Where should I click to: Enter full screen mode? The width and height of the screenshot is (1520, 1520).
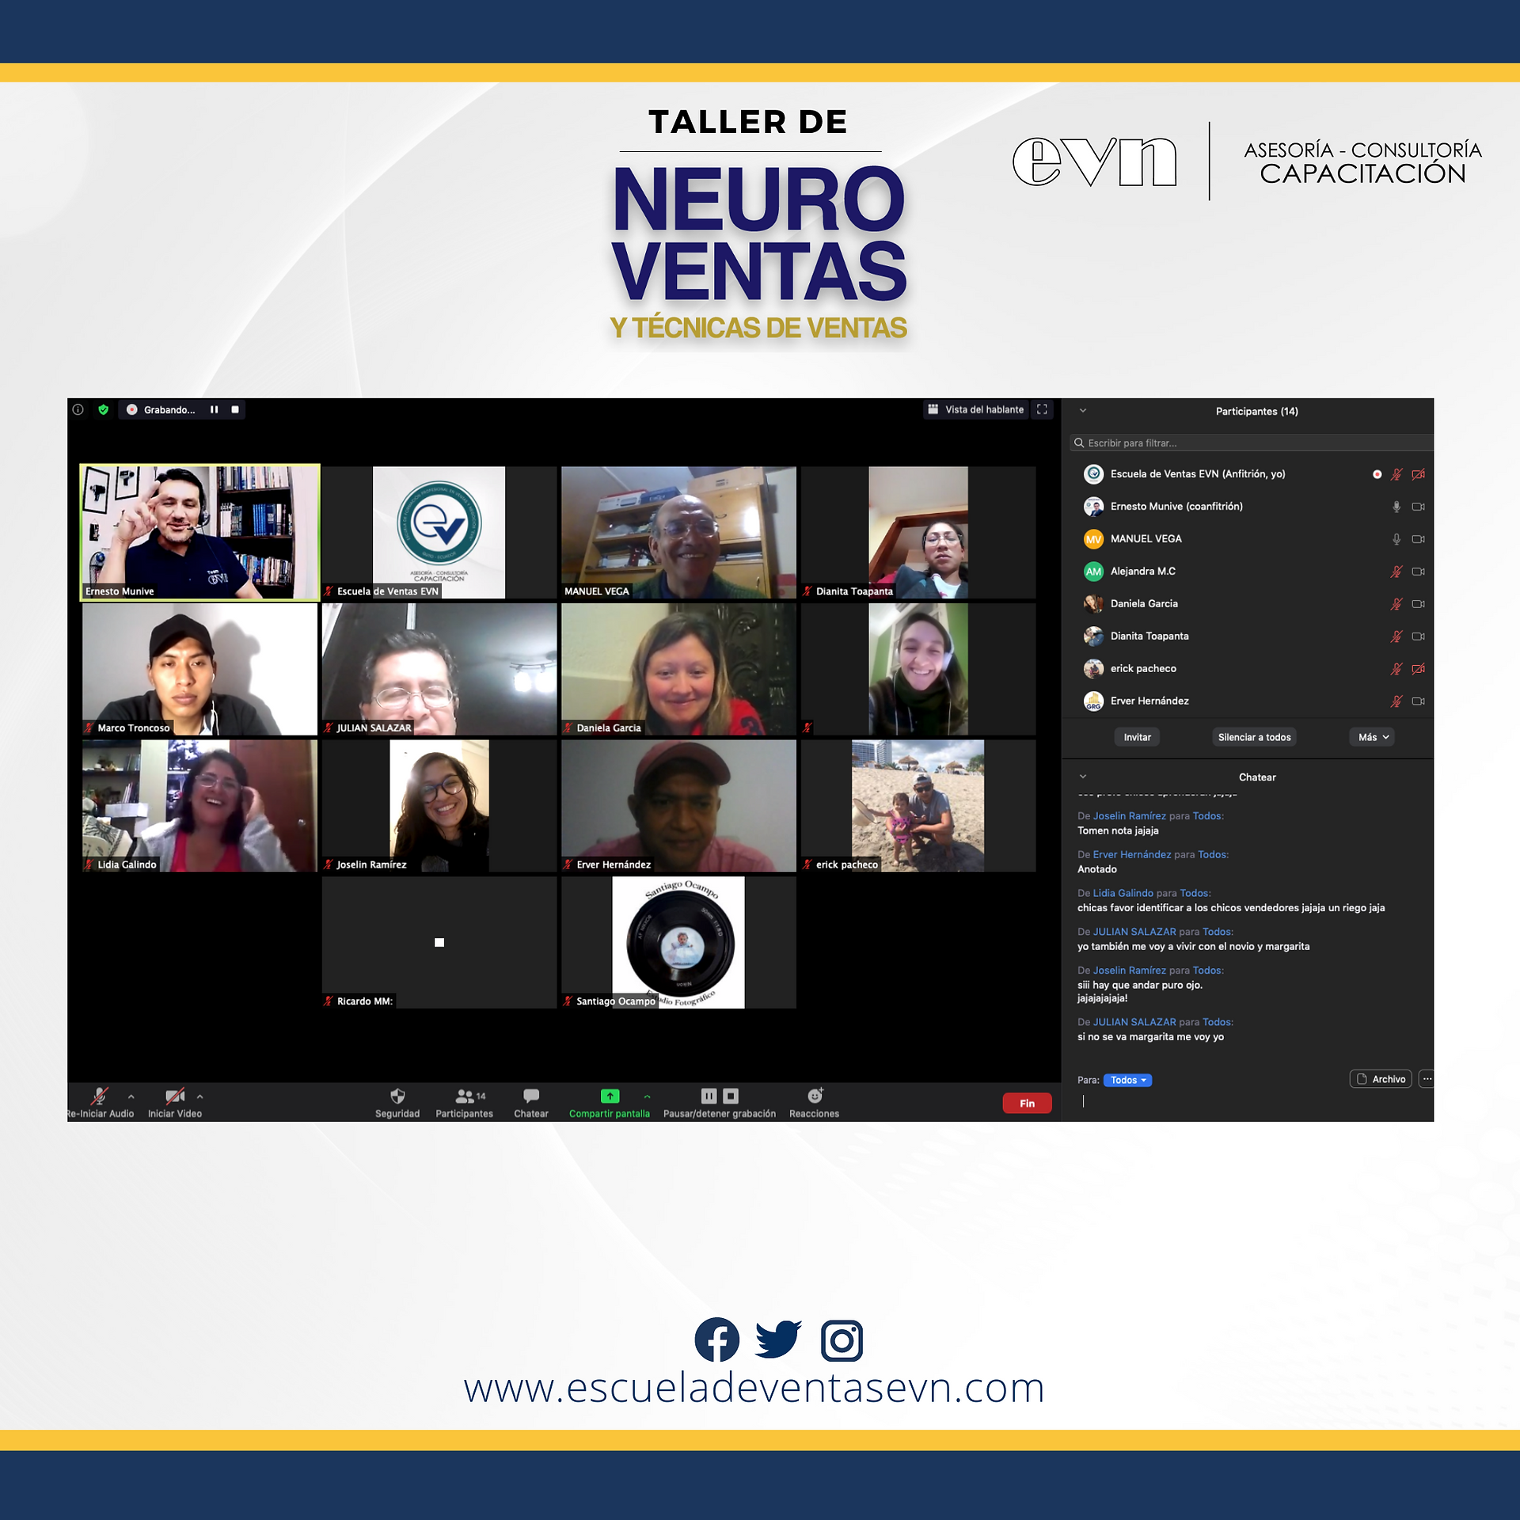tap(1042, 409)
